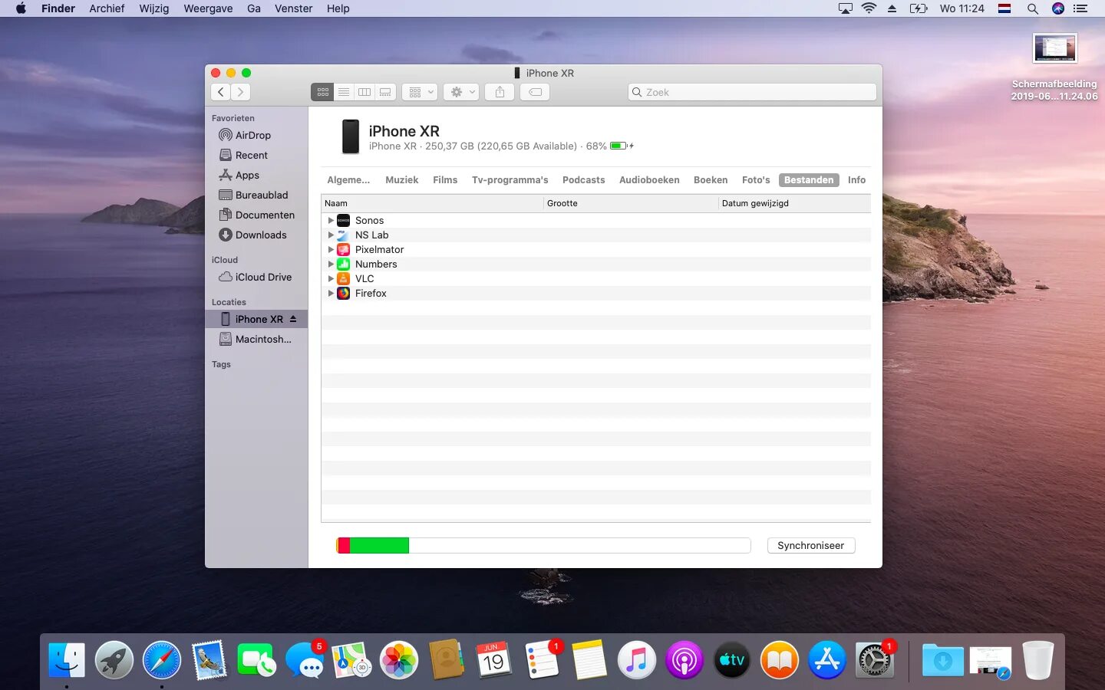
Task: Switch to the Foto's tab
Action: [756, 180]
